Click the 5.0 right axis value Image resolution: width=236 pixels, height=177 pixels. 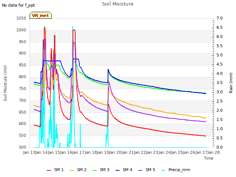[220, 55]
